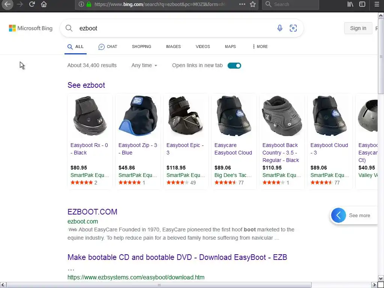The width and height of the screenshot is (384, 288).
Task: Open page actions three-dot menu in address bar
Action: pos(242,4)
